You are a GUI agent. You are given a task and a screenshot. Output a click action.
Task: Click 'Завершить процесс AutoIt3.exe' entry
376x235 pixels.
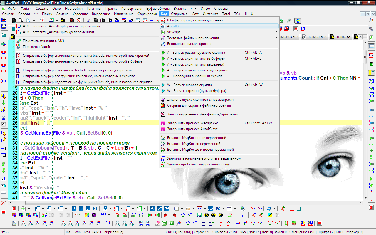[x=192, y=129]
